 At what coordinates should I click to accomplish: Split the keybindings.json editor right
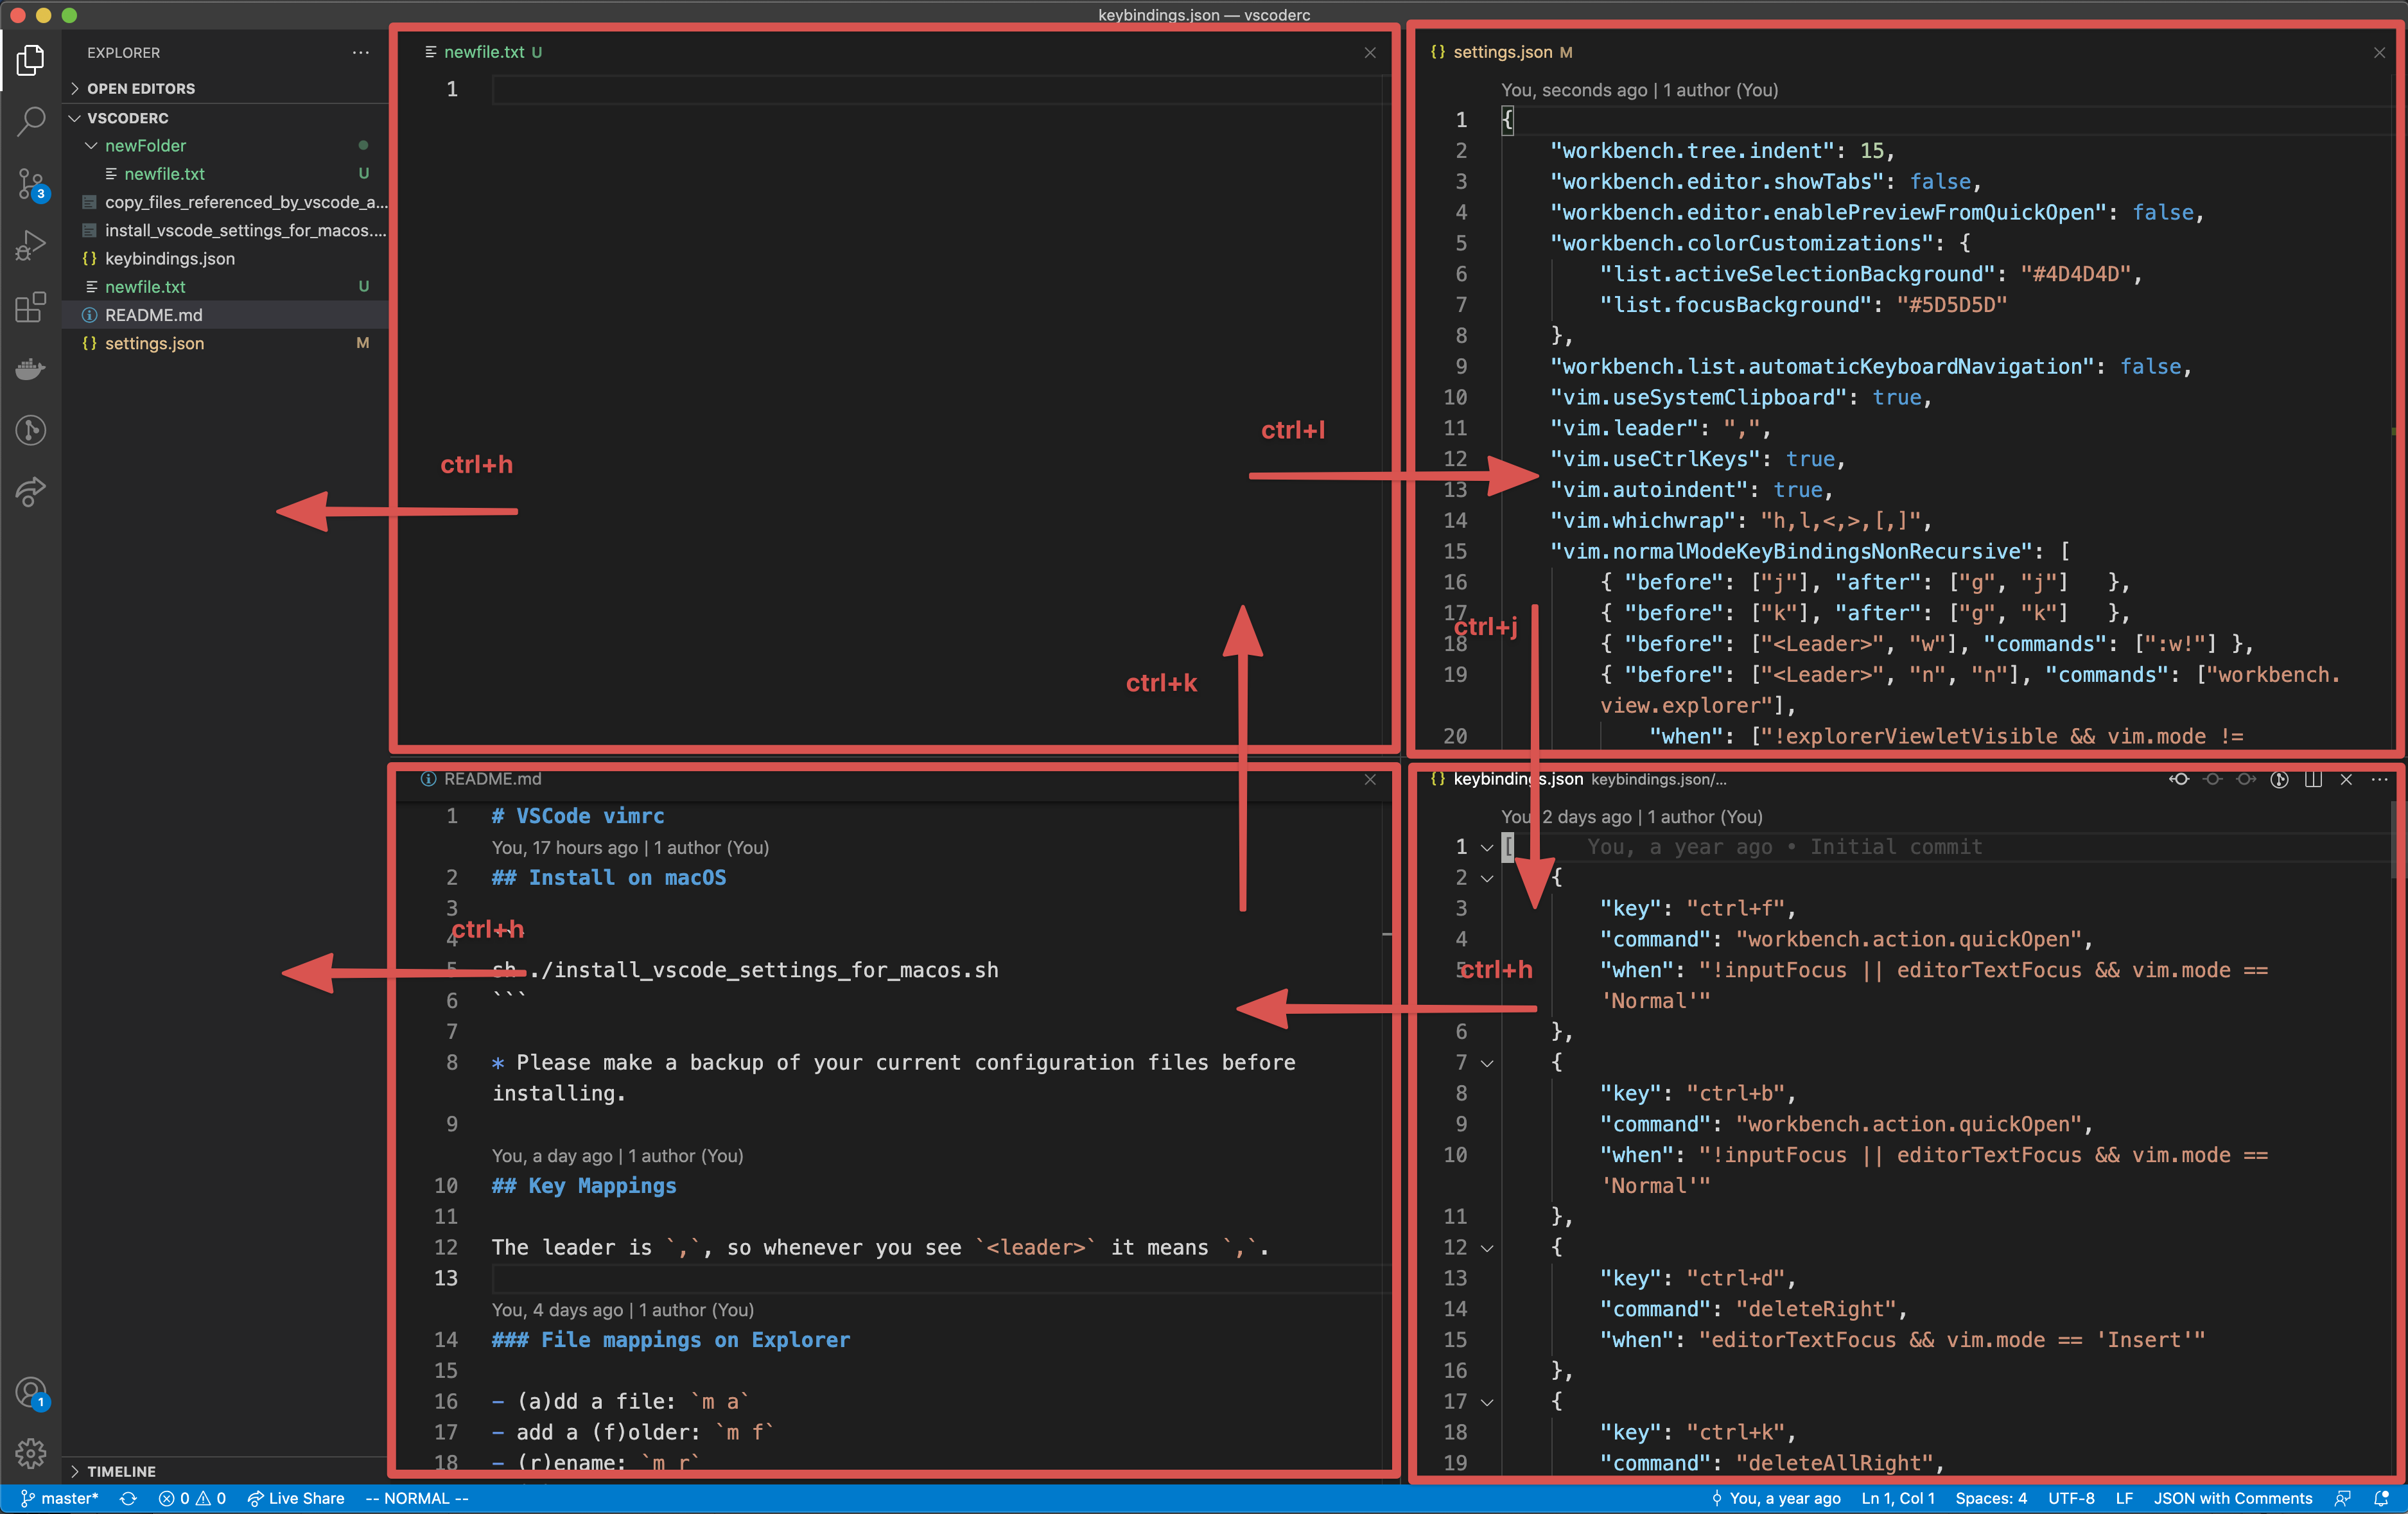(2313, 779)
